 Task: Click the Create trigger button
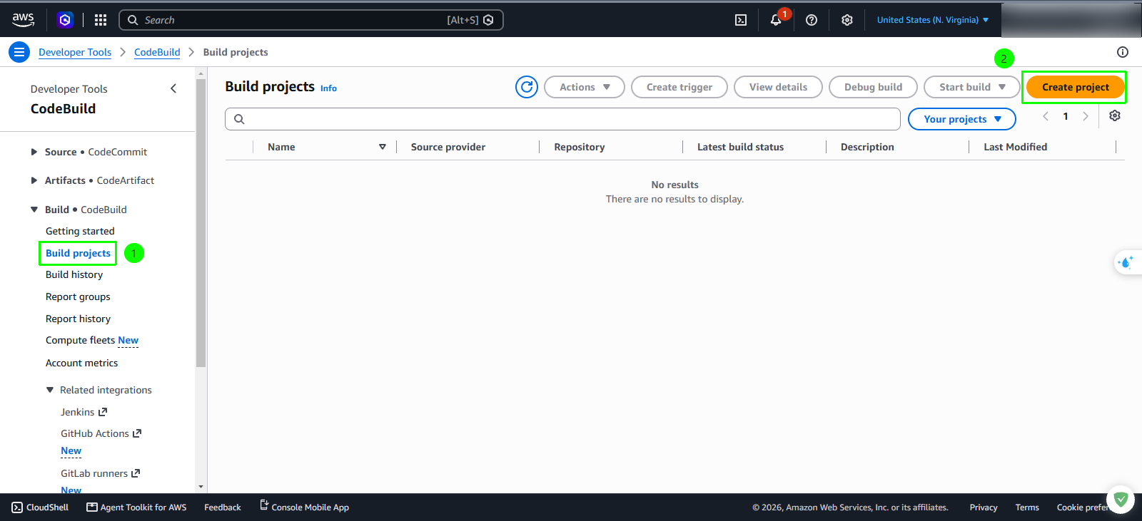tap(679, 87)
